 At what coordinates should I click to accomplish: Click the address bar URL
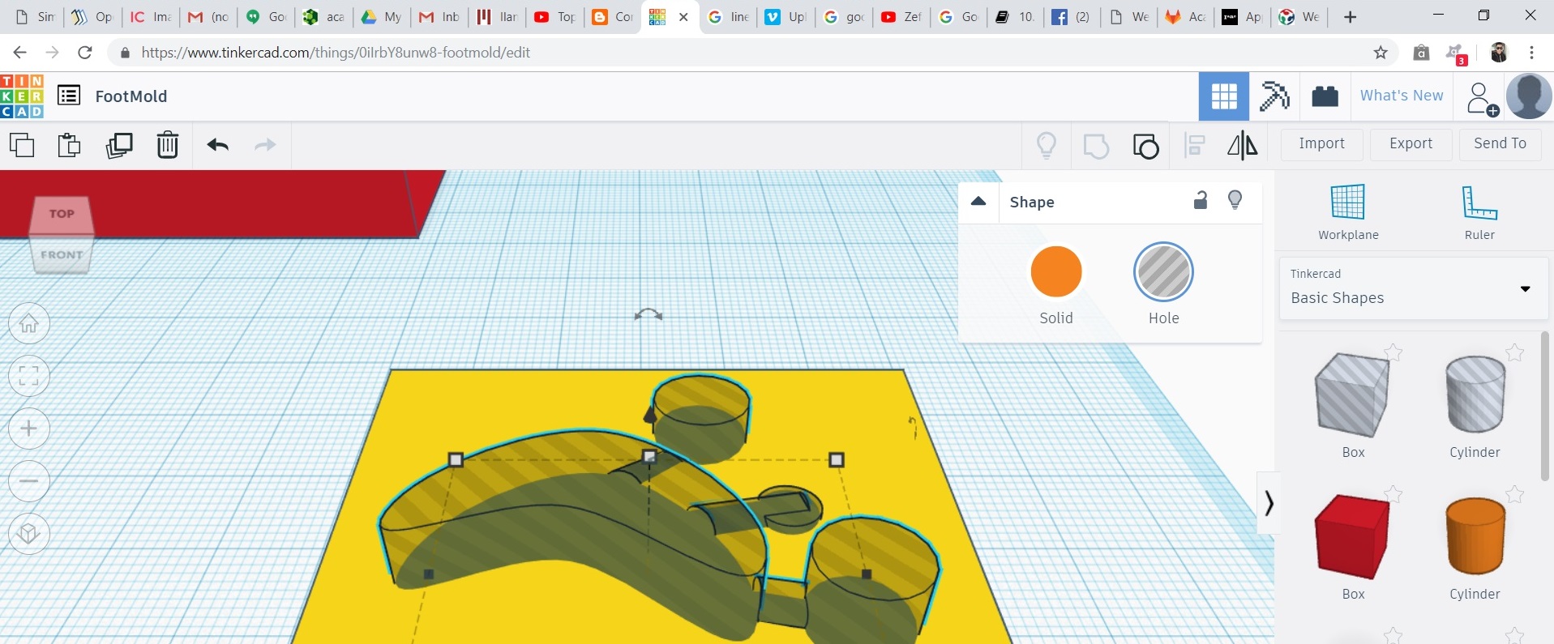point(336,53)
